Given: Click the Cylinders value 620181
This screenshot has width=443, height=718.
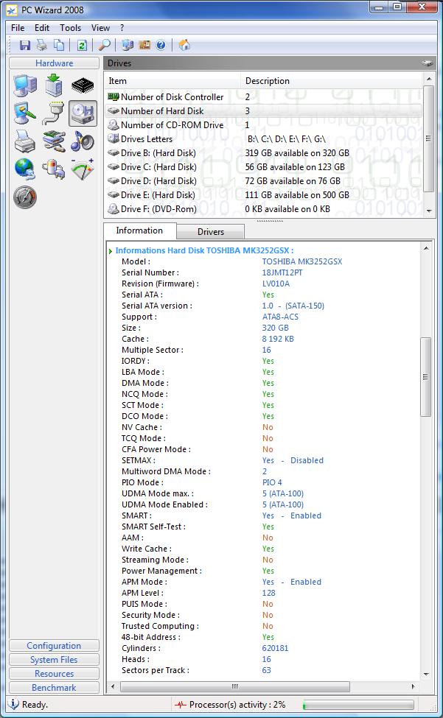Looking at the screenshot, I should point(276,648).
